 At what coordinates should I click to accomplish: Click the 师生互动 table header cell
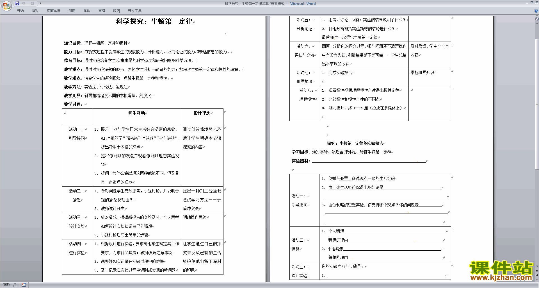click(x=136, y=117)
